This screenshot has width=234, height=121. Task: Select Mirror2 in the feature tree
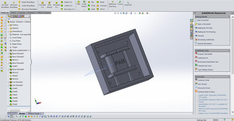14,73
